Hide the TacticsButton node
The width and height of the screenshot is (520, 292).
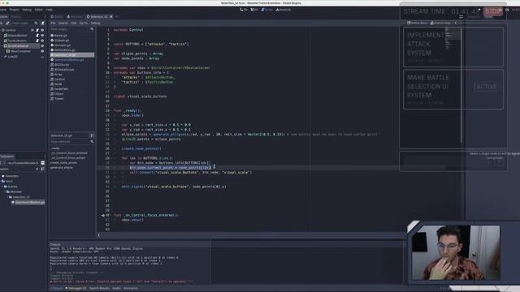(42, 41)
